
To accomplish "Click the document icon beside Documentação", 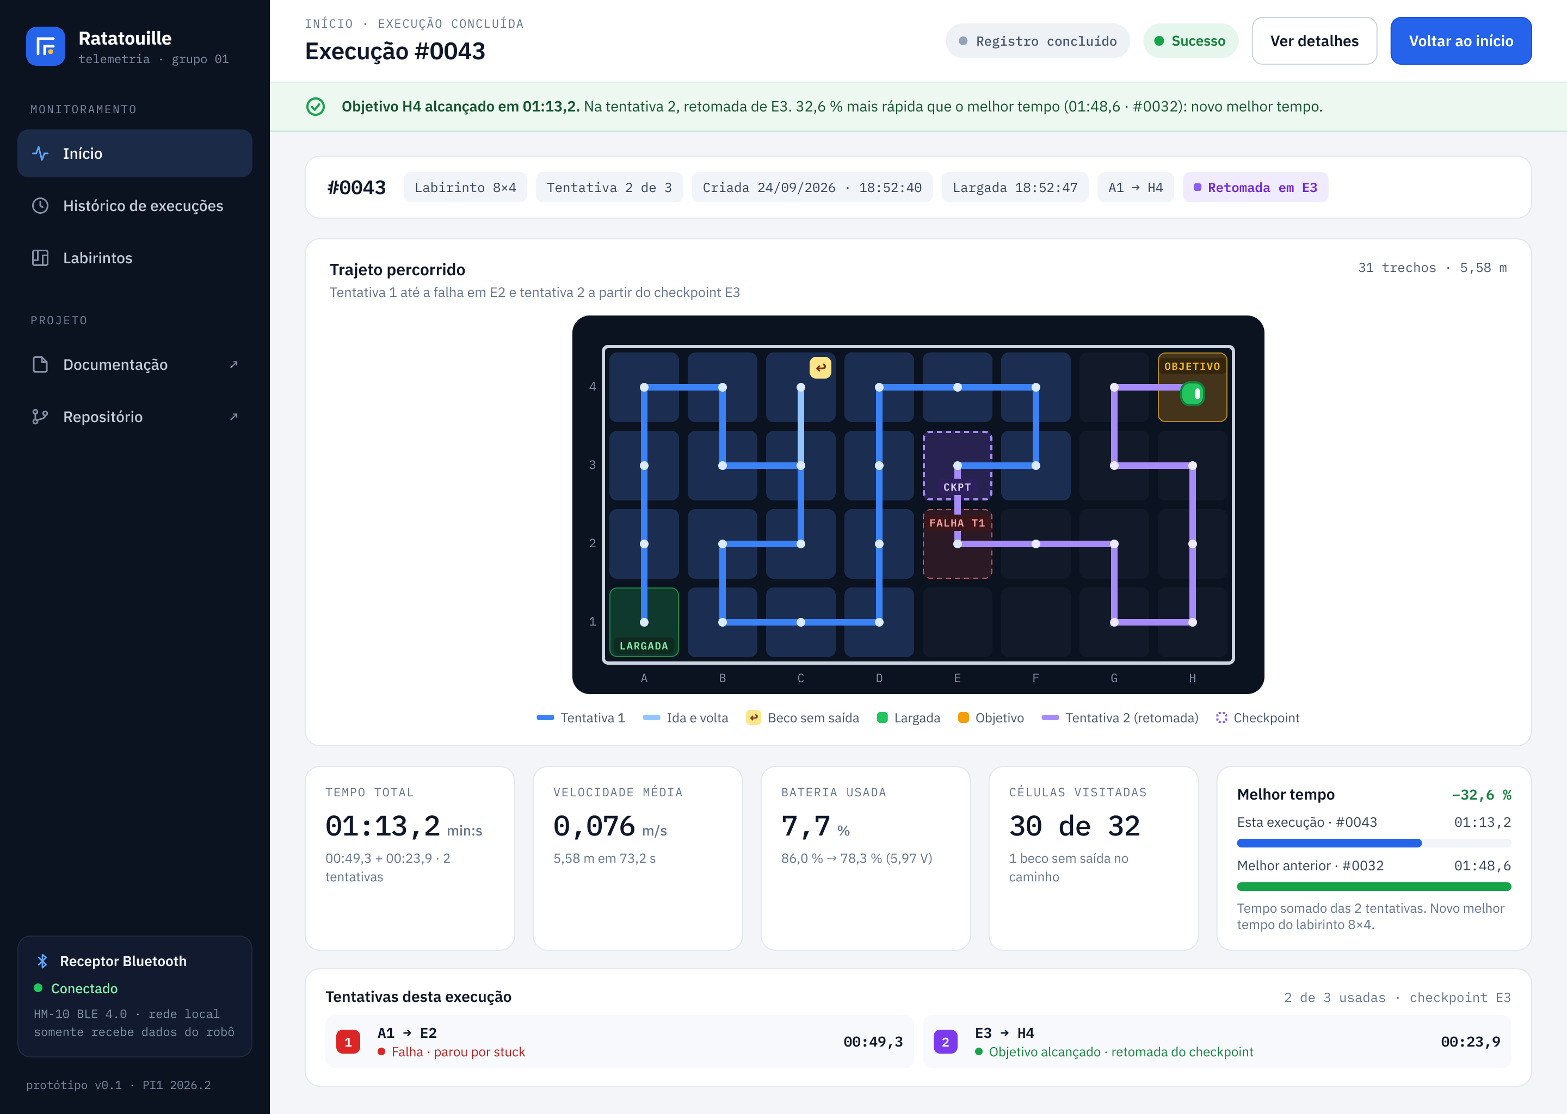I will [x=40, y=364].
